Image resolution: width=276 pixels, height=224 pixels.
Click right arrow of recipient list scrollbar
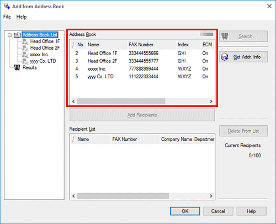click(211, 196)
